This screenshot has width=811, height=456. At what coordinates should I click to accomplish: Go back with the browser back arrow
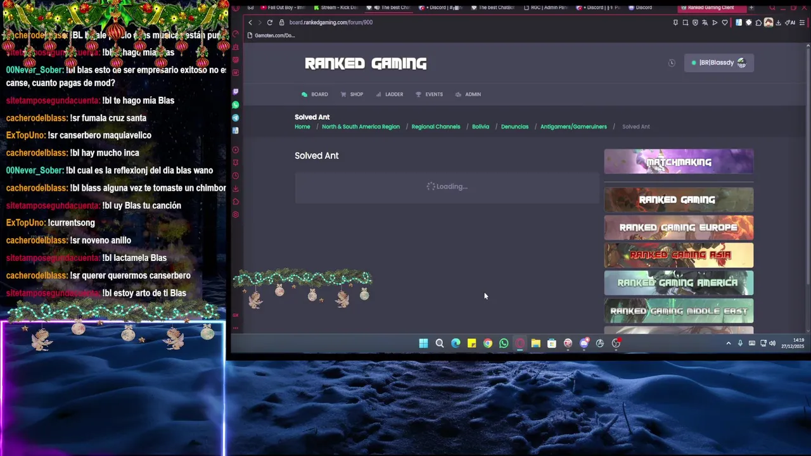click(250, 22)
